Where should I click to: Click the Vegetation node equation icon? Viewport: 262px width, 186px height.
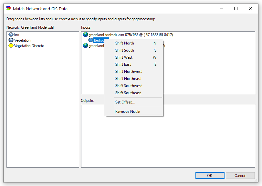pyautogui.click(x=11, y=40)
